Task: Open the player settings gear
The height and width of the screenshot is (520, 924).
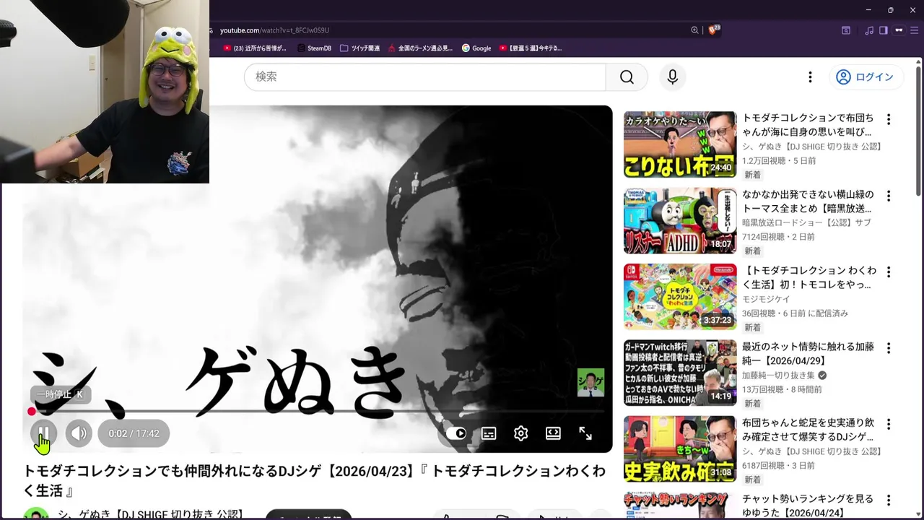Action: 520,433
